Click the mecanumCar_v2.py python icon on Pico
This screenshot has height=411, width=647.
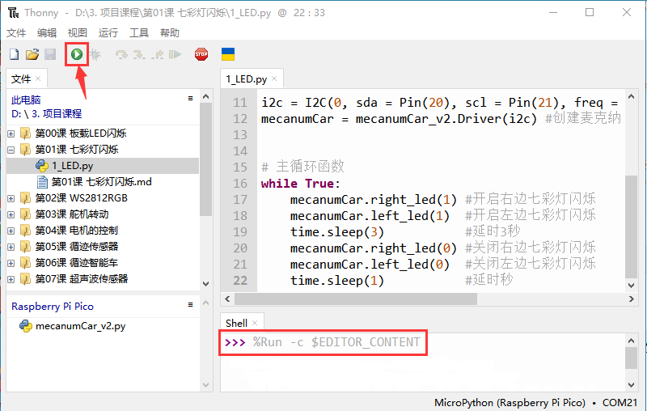(x=26, y=326)
